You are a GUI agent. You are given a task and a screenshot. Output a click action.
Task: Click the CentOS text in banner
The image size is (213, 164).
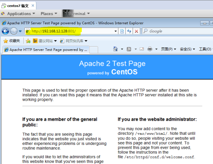coord(124,72)
